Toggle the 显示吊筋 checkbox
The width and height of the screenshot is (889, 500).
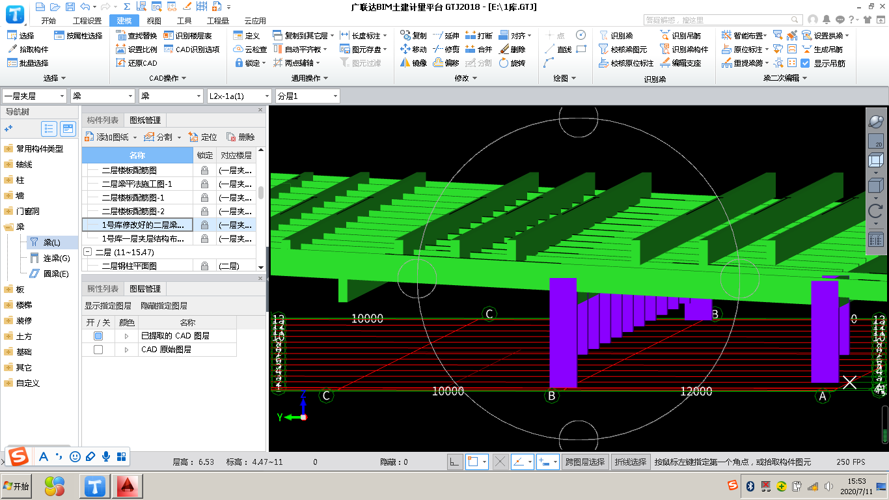click(805, 63)
